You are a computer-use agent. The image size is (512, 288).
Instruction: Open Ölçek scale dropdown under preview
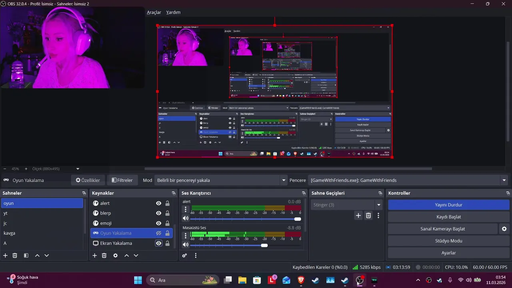click(78, 169)
